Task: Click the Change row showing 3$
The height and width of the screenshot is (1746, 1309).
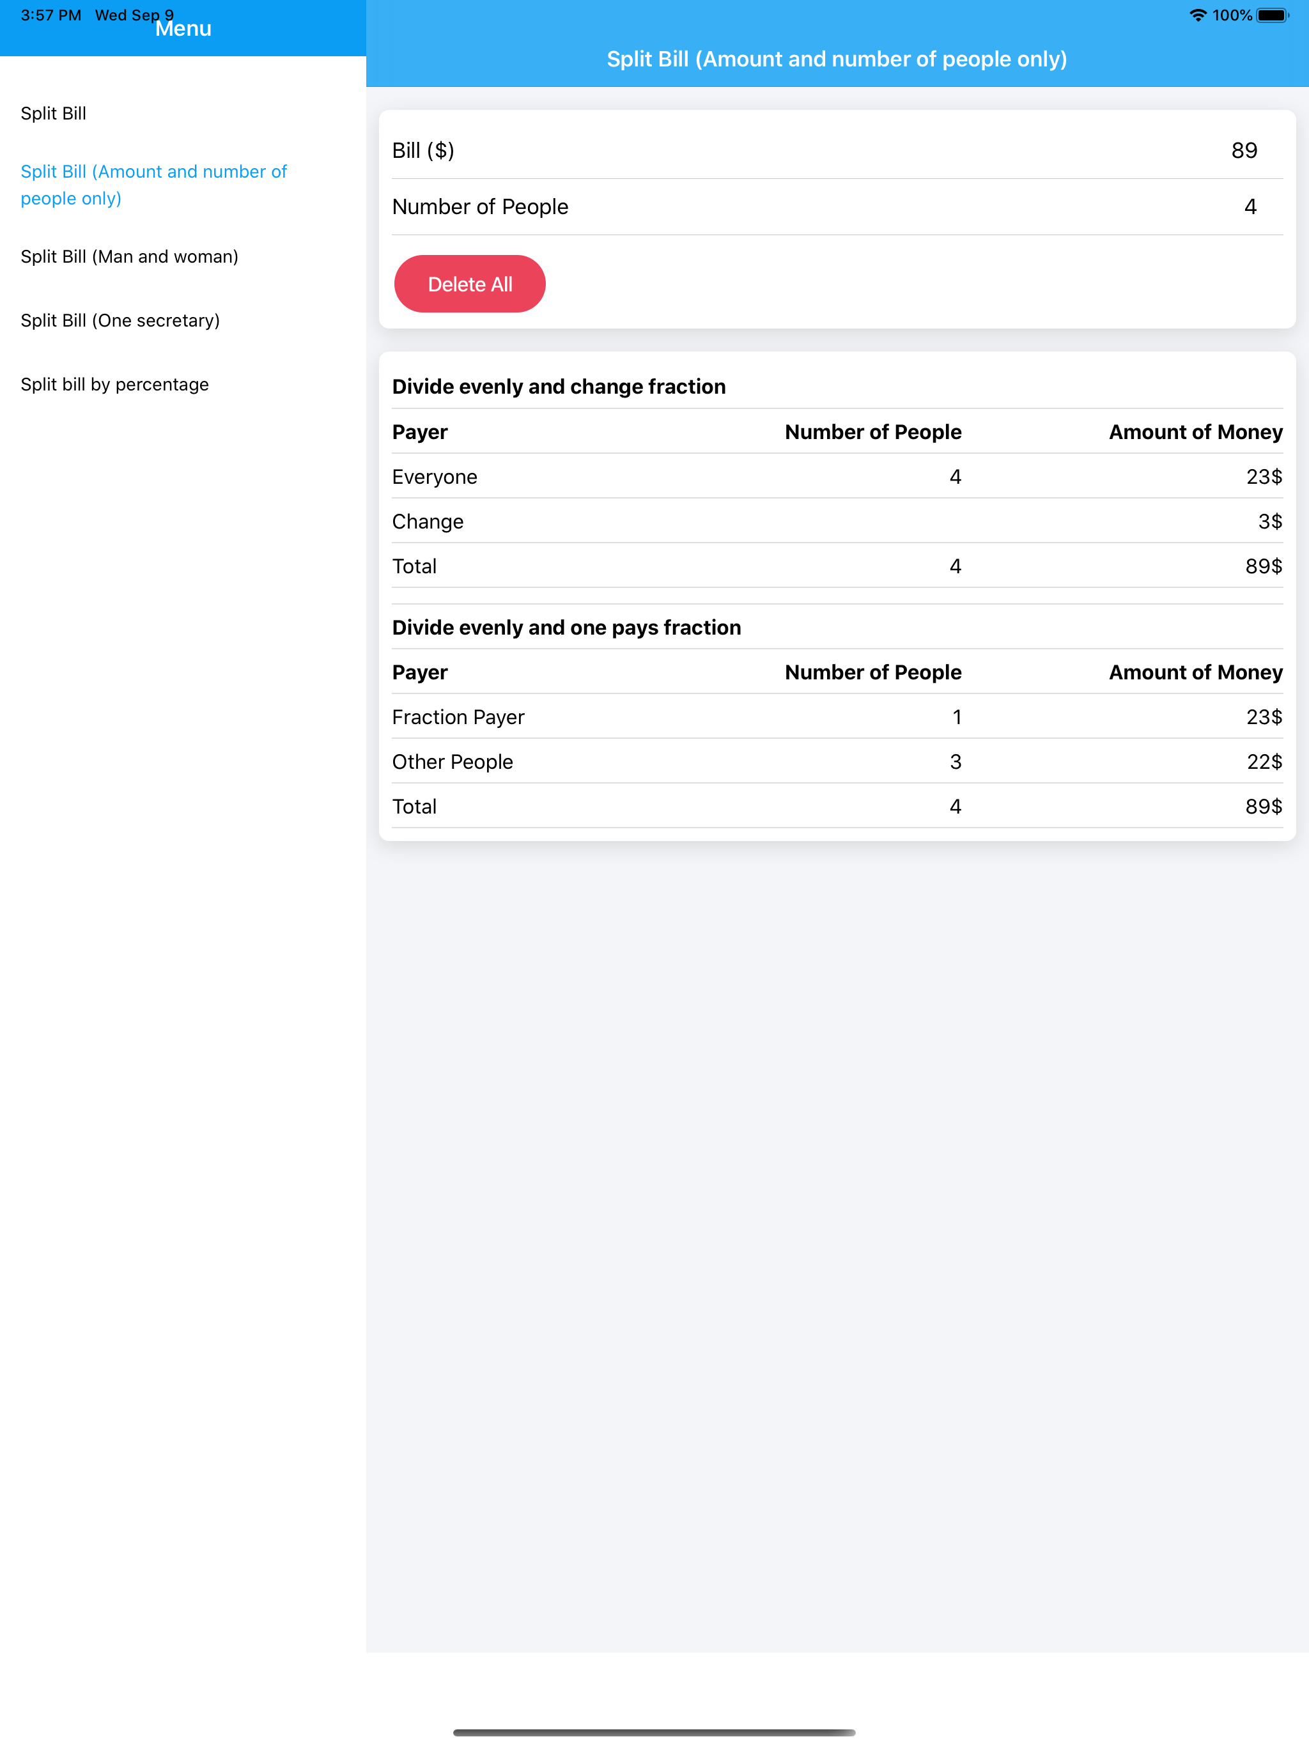Action: pyautogui.click(x=836, y=521)
